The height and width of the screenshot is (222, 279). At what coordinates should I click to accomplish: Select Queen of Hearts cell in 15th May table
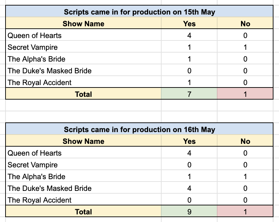point(84,35)
